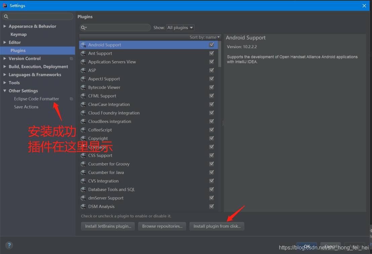372x254 pixels.
Task: Uncheck the Ant Support plugin
Action: [212, 53]
